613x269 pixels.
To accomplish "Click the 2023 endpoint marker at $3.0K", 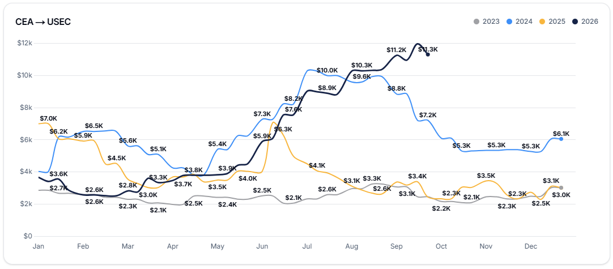I will pyautogui.click(x=561, y=187).
